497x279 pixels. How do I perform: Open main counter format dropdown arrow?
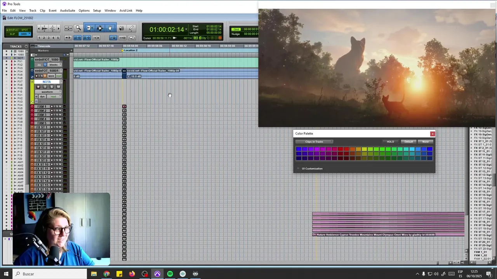pos(186,29)
